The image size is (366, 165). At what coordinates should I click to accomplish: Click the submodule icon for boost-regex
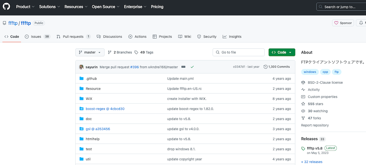(x=81, y=109)
